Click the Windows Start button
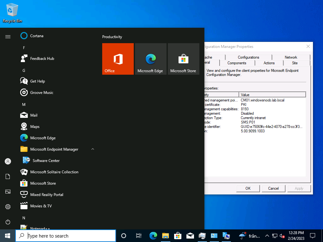Screen dimensions: 323x242 (8, 236)
